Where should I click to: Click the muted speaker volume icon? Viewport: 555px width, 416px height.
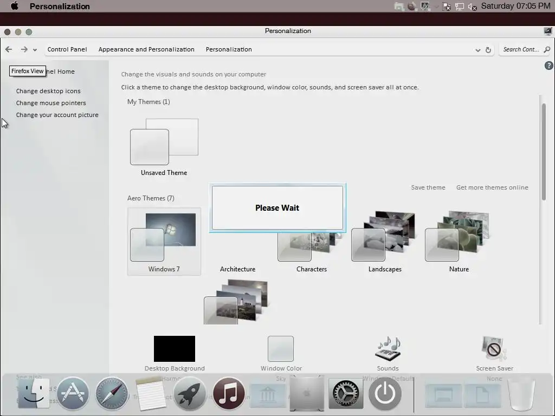(473, 6)
